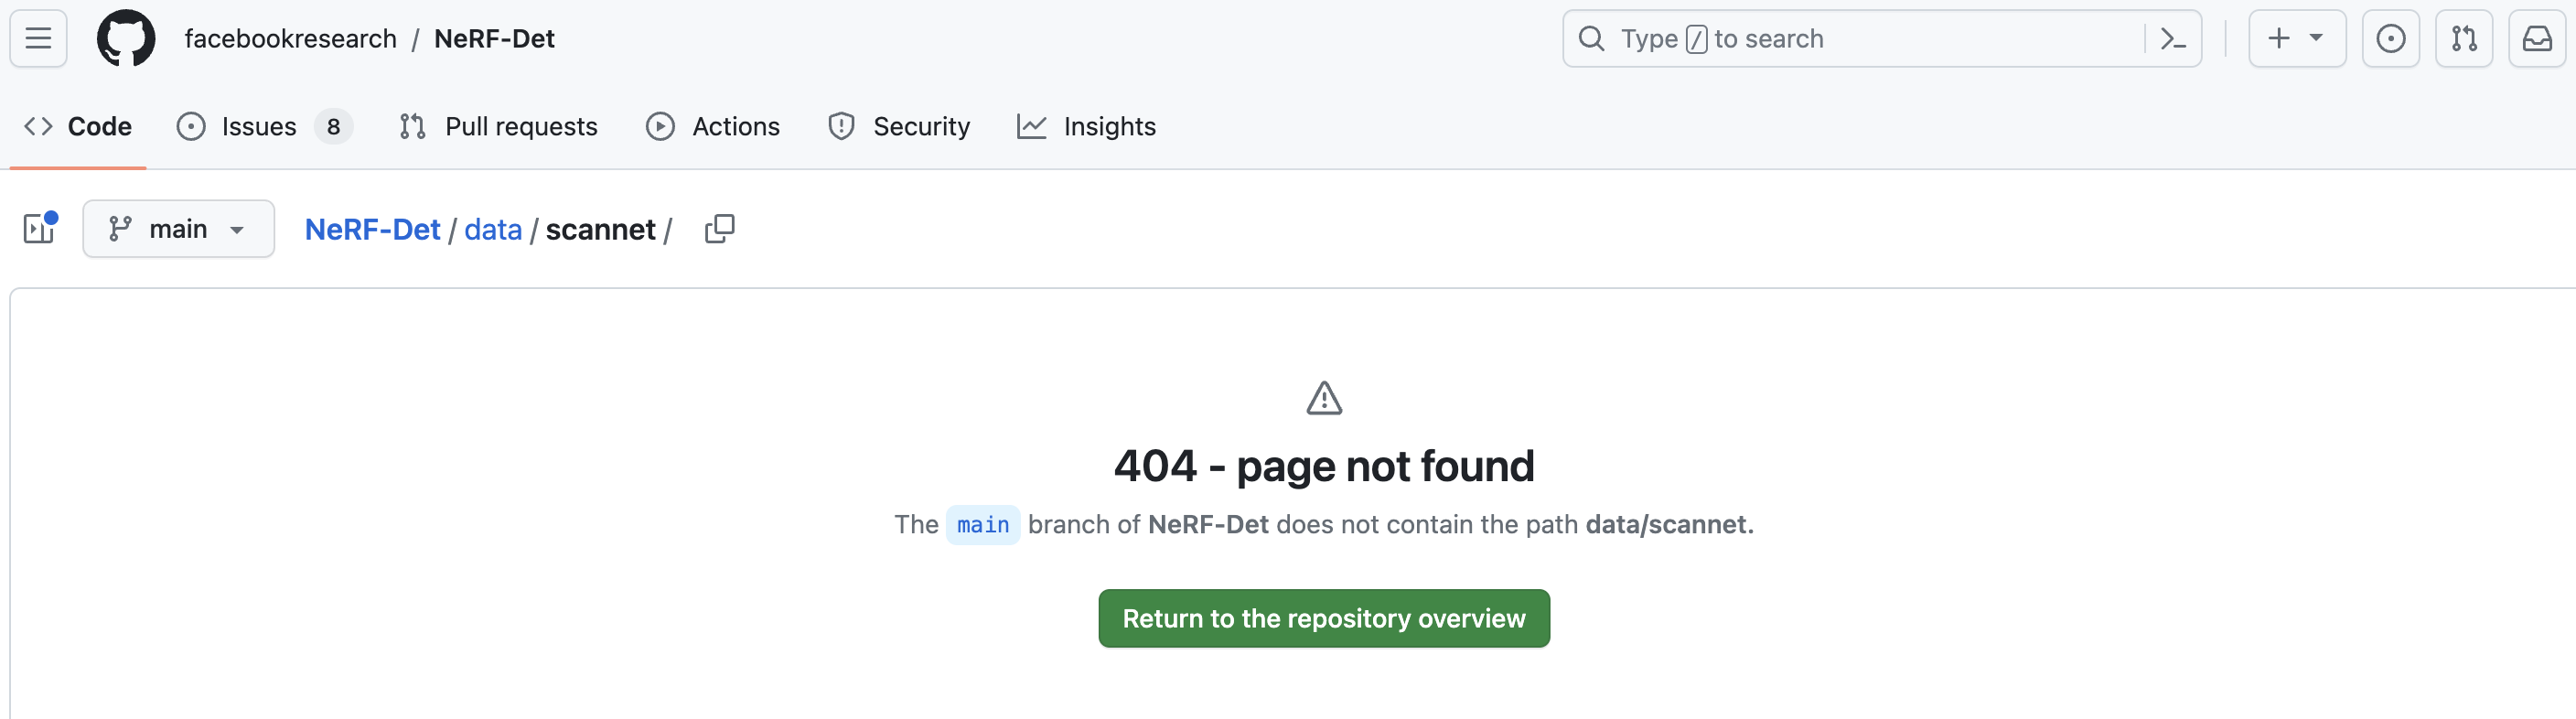Open the GitHub home page logo
This screenshot has width=2576, height=719.
[x=126, y=38]
